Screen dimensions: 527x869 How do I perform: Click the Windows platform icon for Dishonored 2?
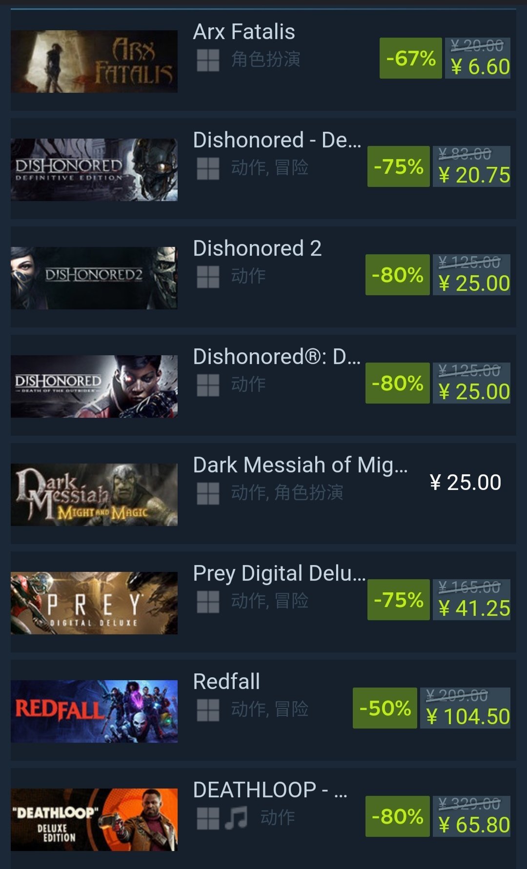[x=208, y=277]
